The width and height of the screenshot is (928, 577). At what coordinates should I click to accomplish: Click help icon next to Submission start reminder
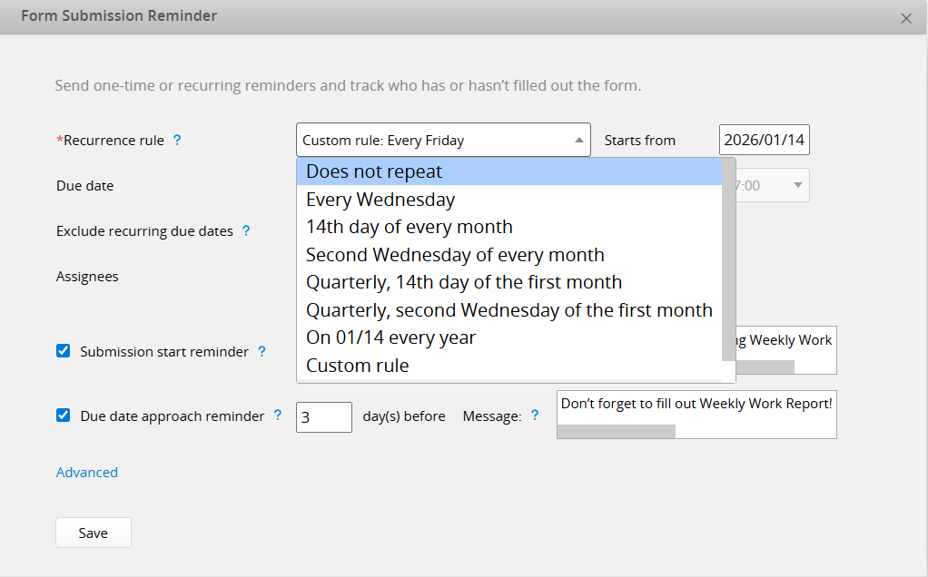click(262, 352)
